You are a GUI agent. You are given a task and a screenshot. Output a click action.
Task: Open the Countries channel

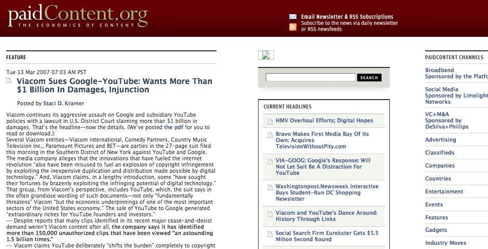pos(438,179)
